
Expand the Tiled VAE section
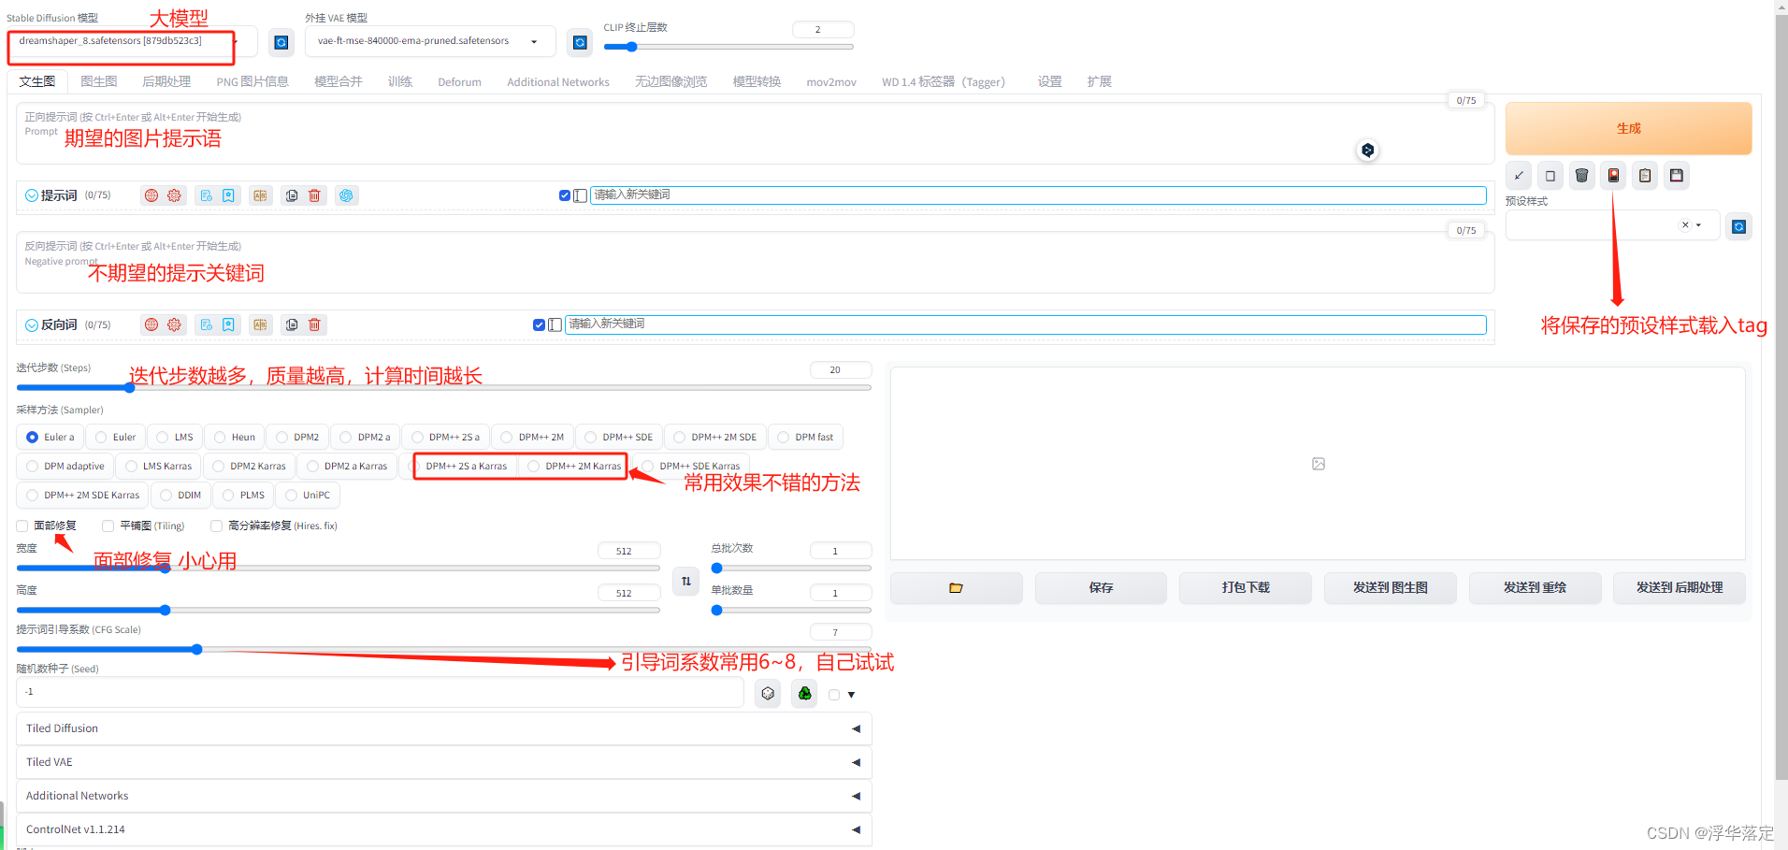[444, 762]
